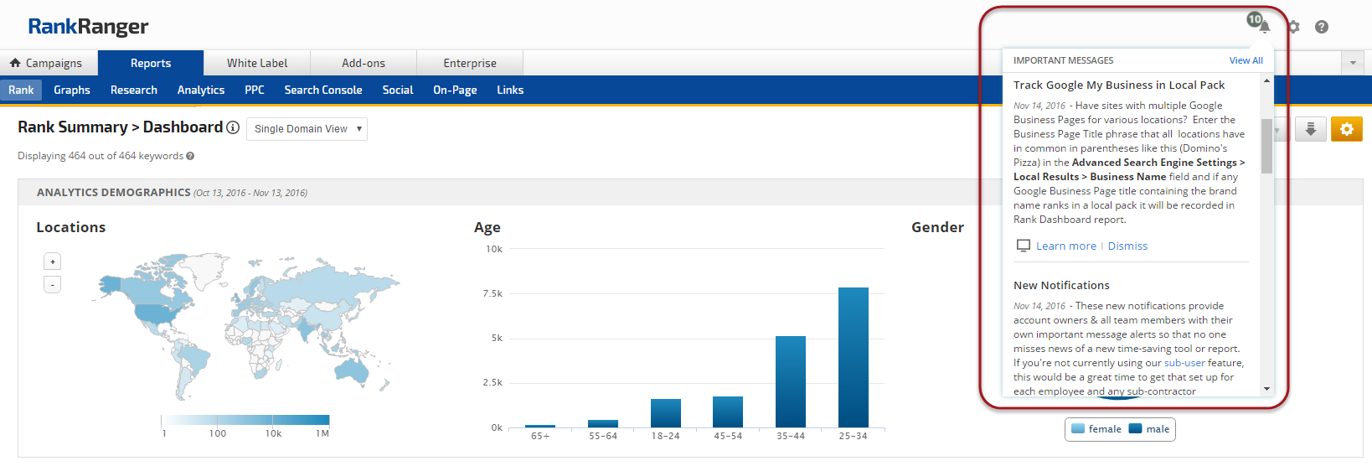Open the Single Domain View dropdown
The width and height of the screenshot is (1372, 466).
click(x=307, y=129)
